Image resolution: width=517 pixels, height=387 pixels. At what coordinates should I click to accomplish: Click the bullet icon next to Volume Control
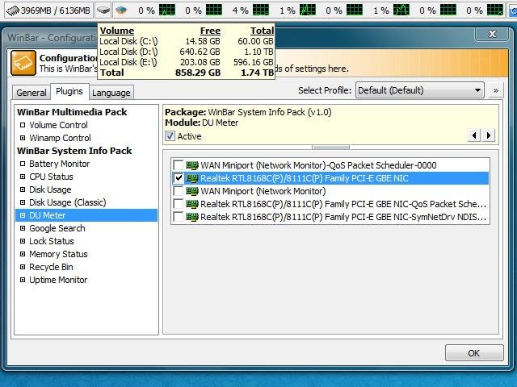[23, 125]
